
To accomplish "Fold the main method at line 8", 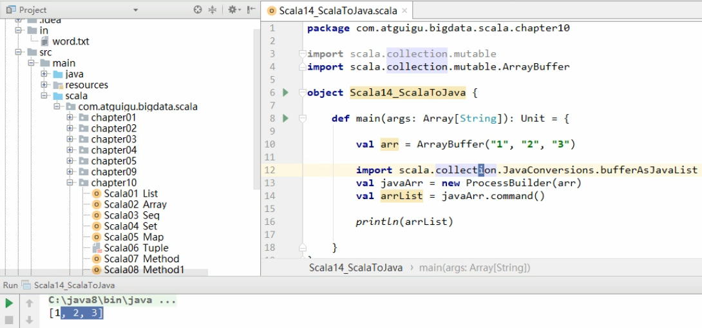I will click(303, 119).
